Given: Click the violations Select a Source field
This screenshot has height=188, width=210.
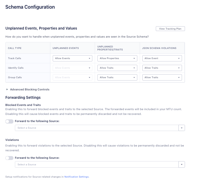Looking at the screenshot, I should (96, 164).
